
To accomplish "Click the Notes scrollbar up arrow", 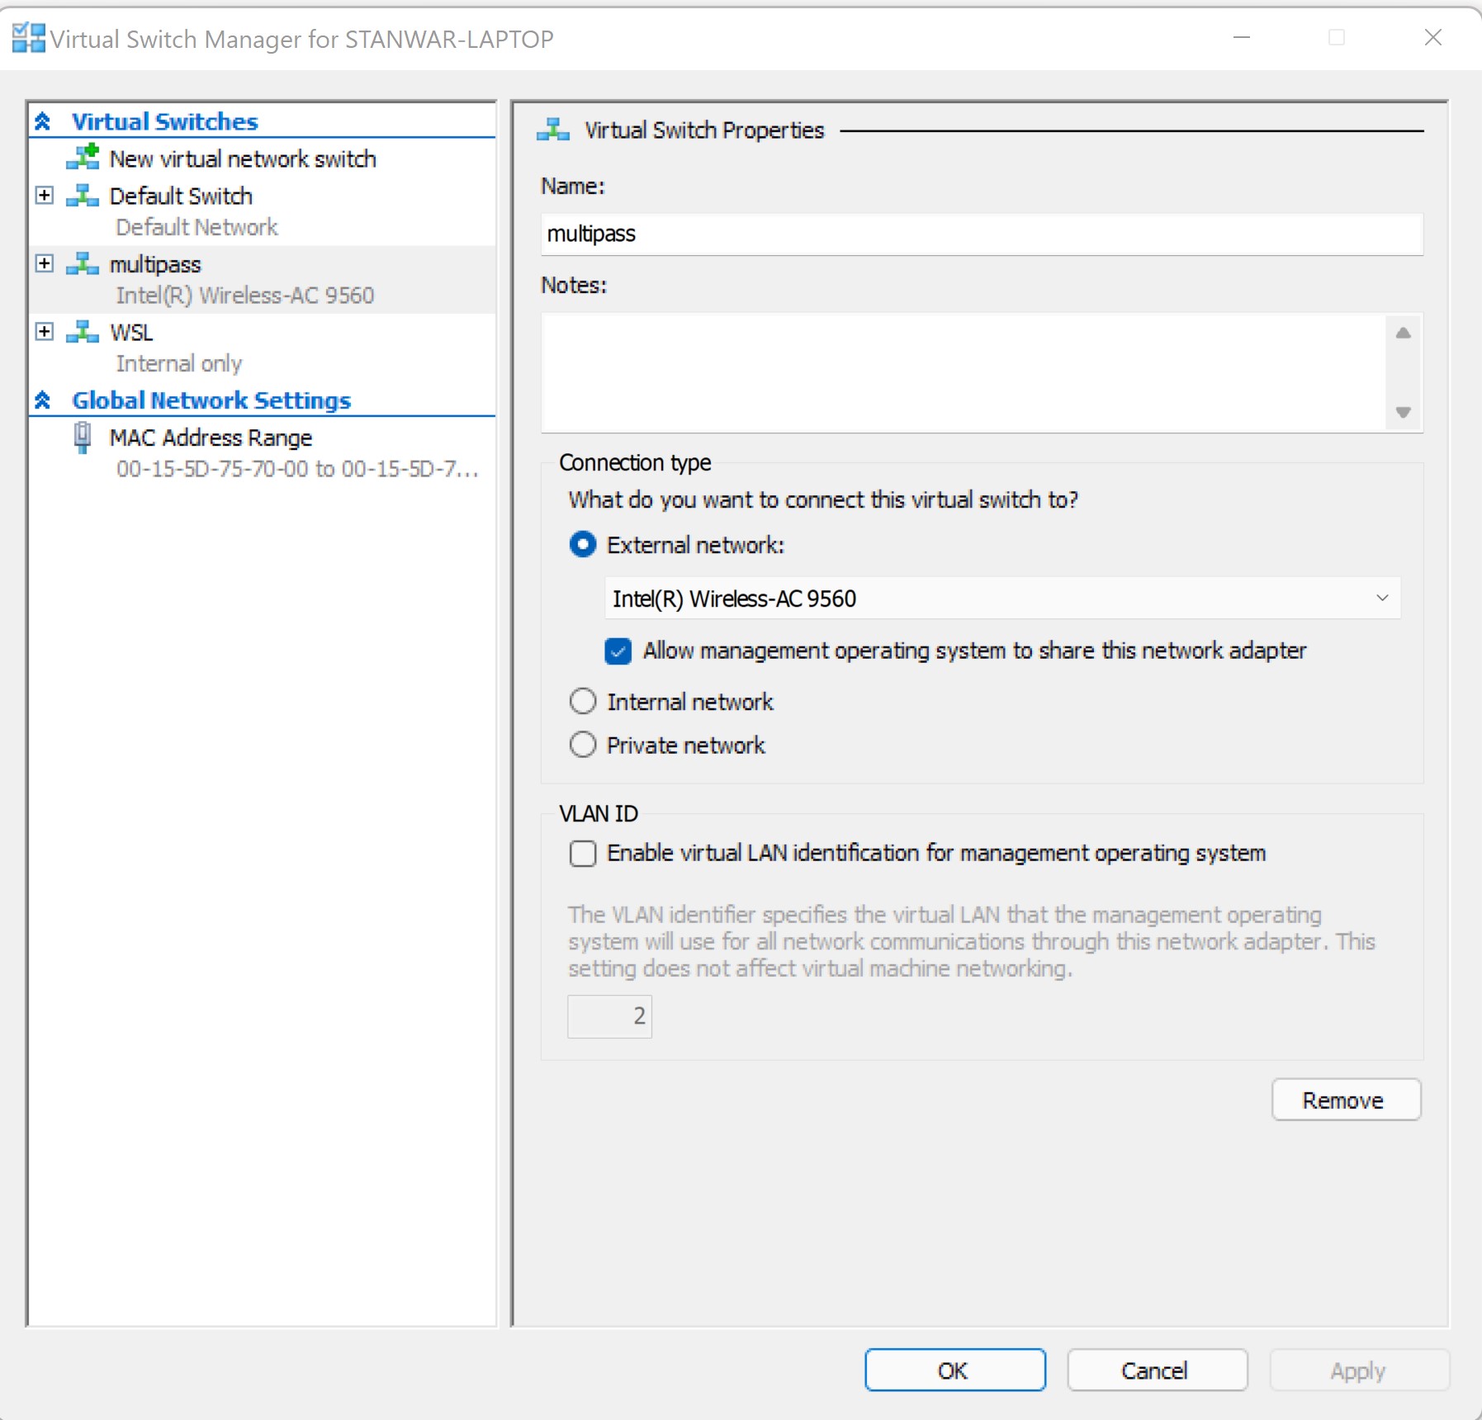I will click(x=1403, y=333).
